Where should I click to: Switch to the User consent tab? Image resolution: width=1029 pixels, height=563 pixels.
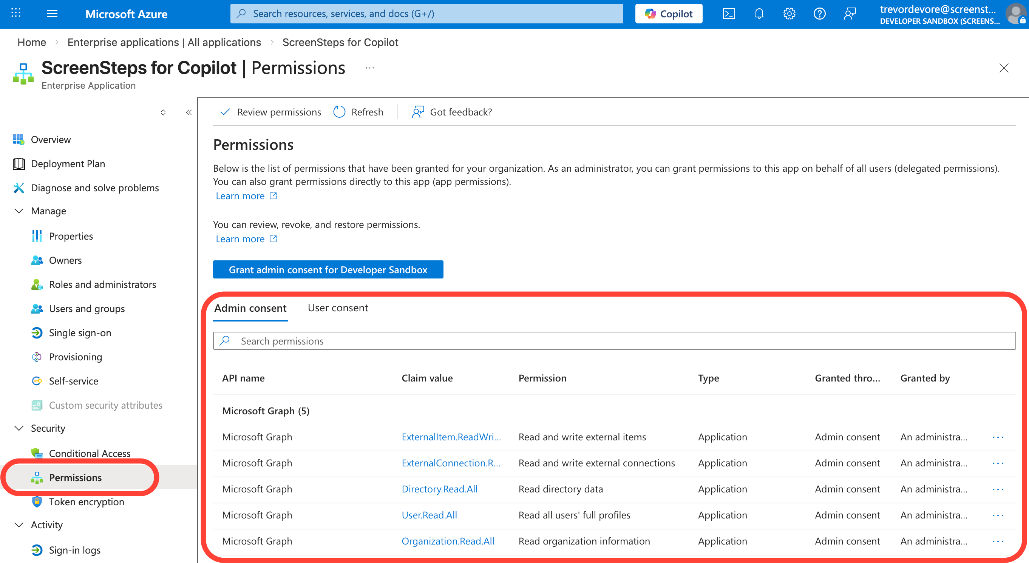click(338, 308)
